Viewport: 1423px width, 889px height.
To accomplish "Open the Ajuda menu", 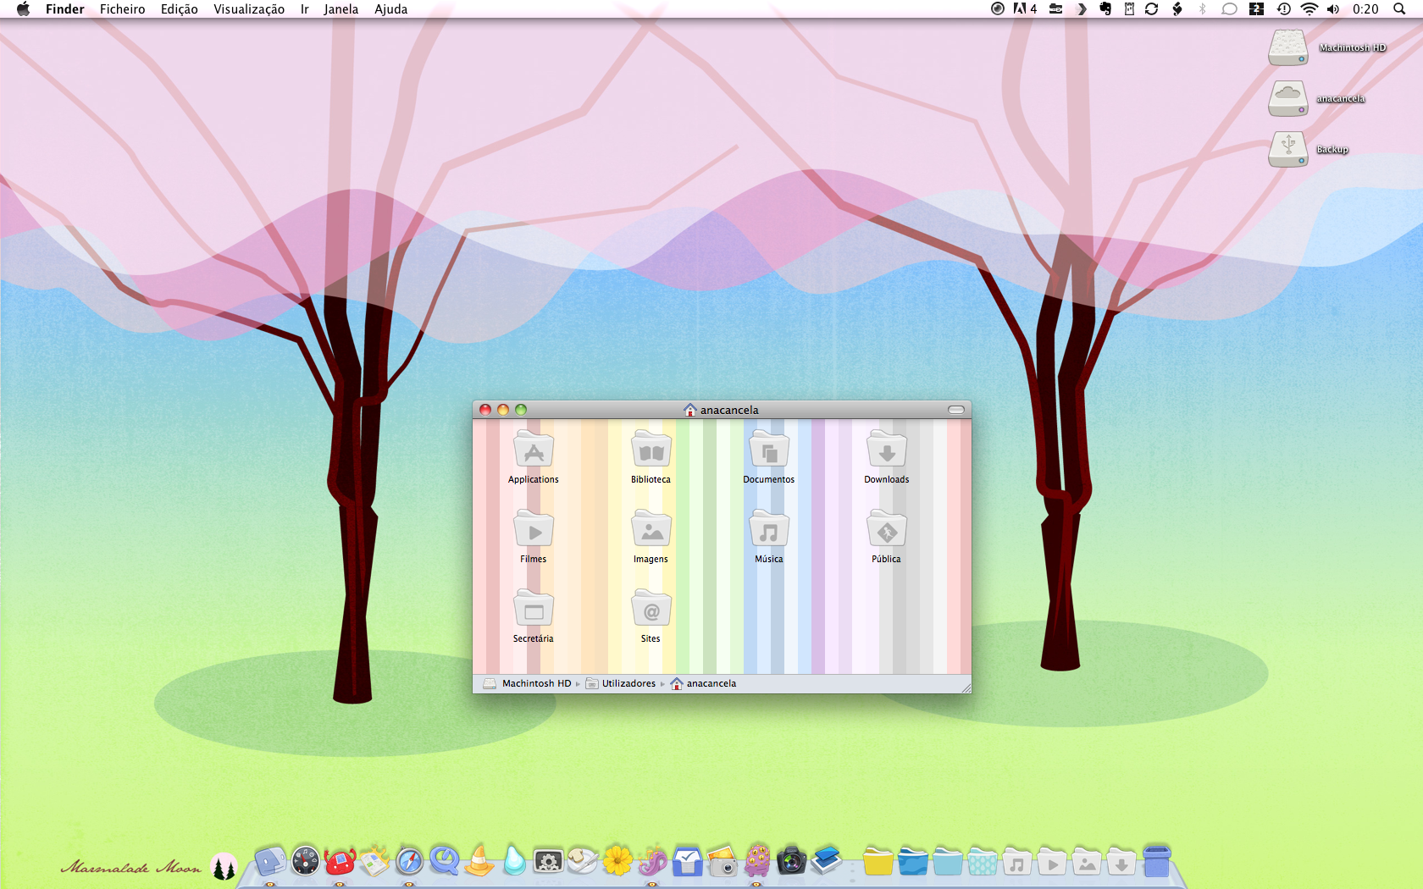I will click(x=391, y=9).
